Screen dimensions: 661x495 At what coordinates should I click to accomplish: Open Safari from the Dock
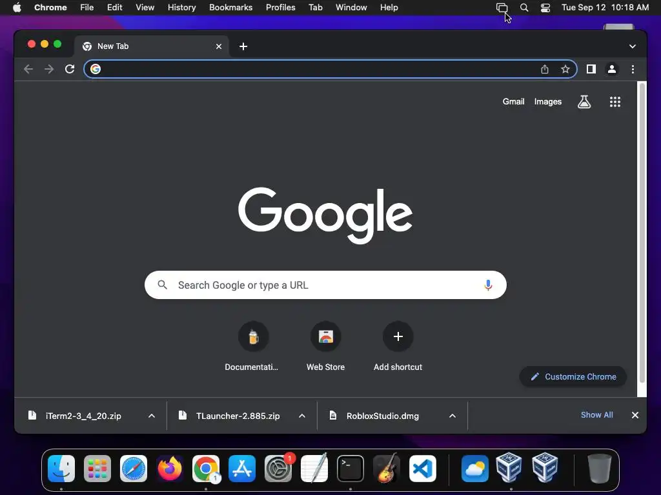pyautogui.click(x=134, y=468)
